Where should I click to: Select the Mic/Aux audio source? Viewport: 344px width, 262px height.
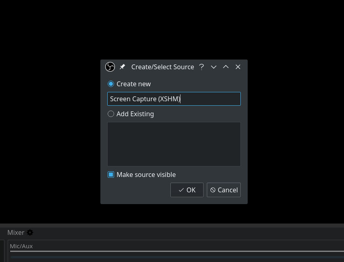[21, 246]
